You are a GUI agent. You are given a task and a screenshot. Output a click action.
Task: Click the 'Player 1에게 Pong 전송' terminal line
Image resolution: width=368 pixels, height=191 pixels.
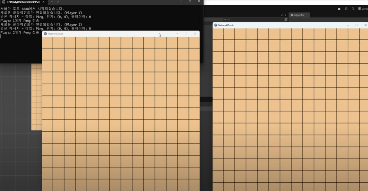point(20,21)
